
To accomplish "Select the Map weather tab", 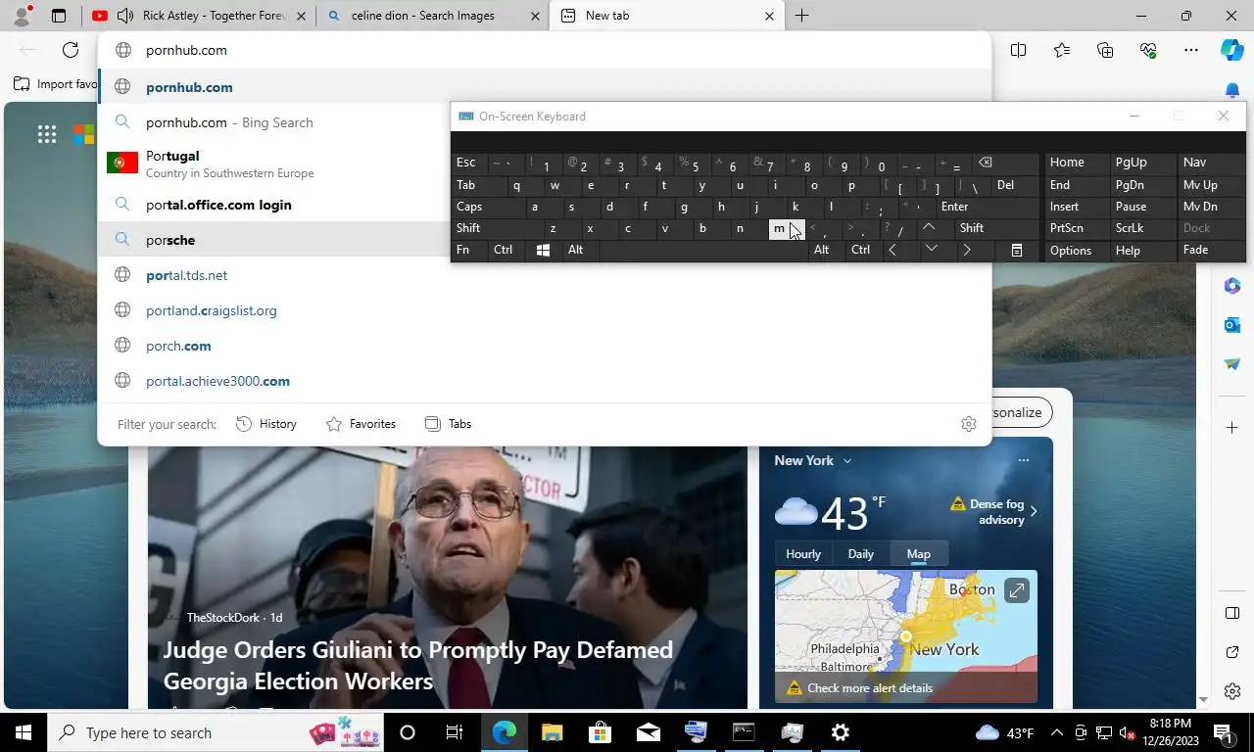I will pyautogui.click(x=919, y=554).
